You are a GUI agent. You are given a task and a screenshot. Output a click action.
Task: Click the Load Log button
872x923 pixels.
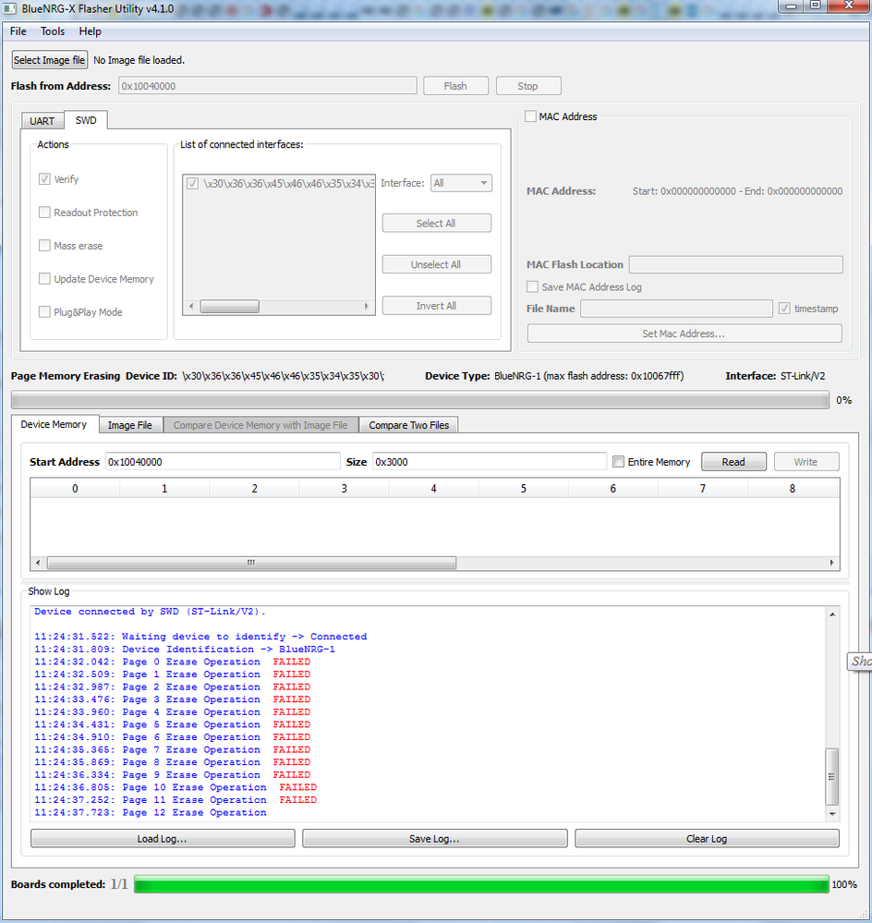163,839
